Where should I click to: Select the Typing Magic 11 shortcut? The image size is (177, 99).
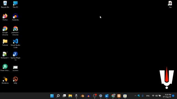pyautogui.click(x=15, y=56)
